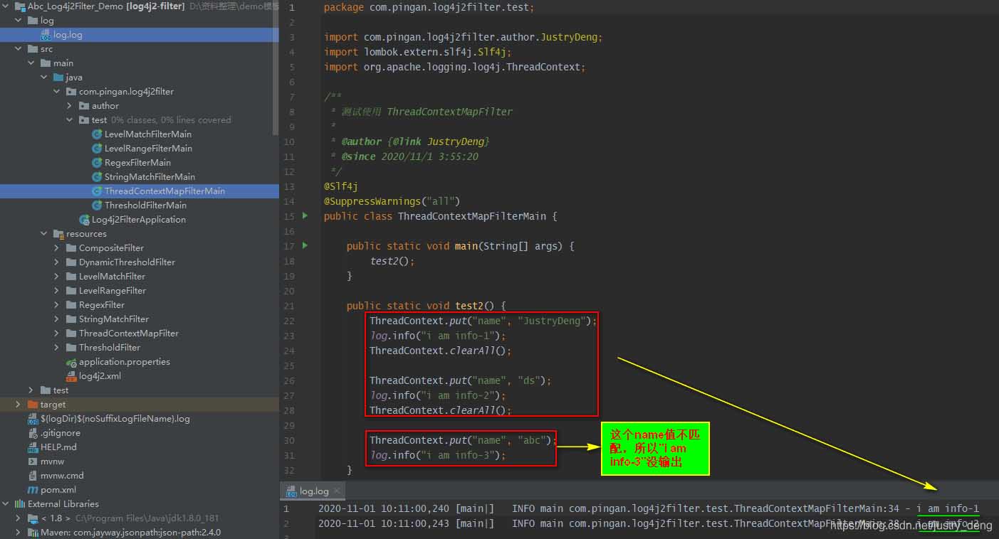Click the .gitignore file icon
Viewport: 999px width, 539px height.
33,433
